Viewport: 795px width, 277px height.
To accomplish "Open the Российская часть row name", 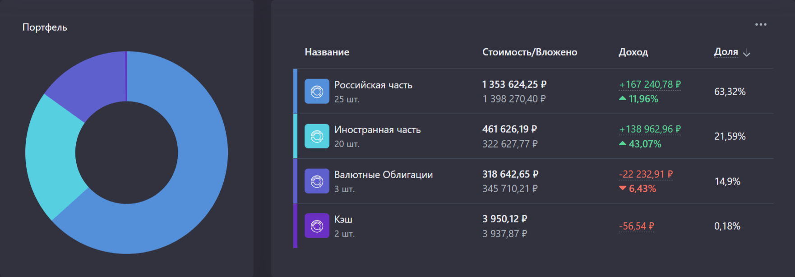I will pyautogui.click(x=373, y=85).
